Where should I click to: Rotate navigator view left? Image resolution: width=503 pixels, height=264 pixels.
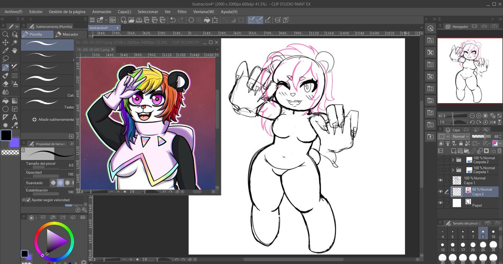472,122
